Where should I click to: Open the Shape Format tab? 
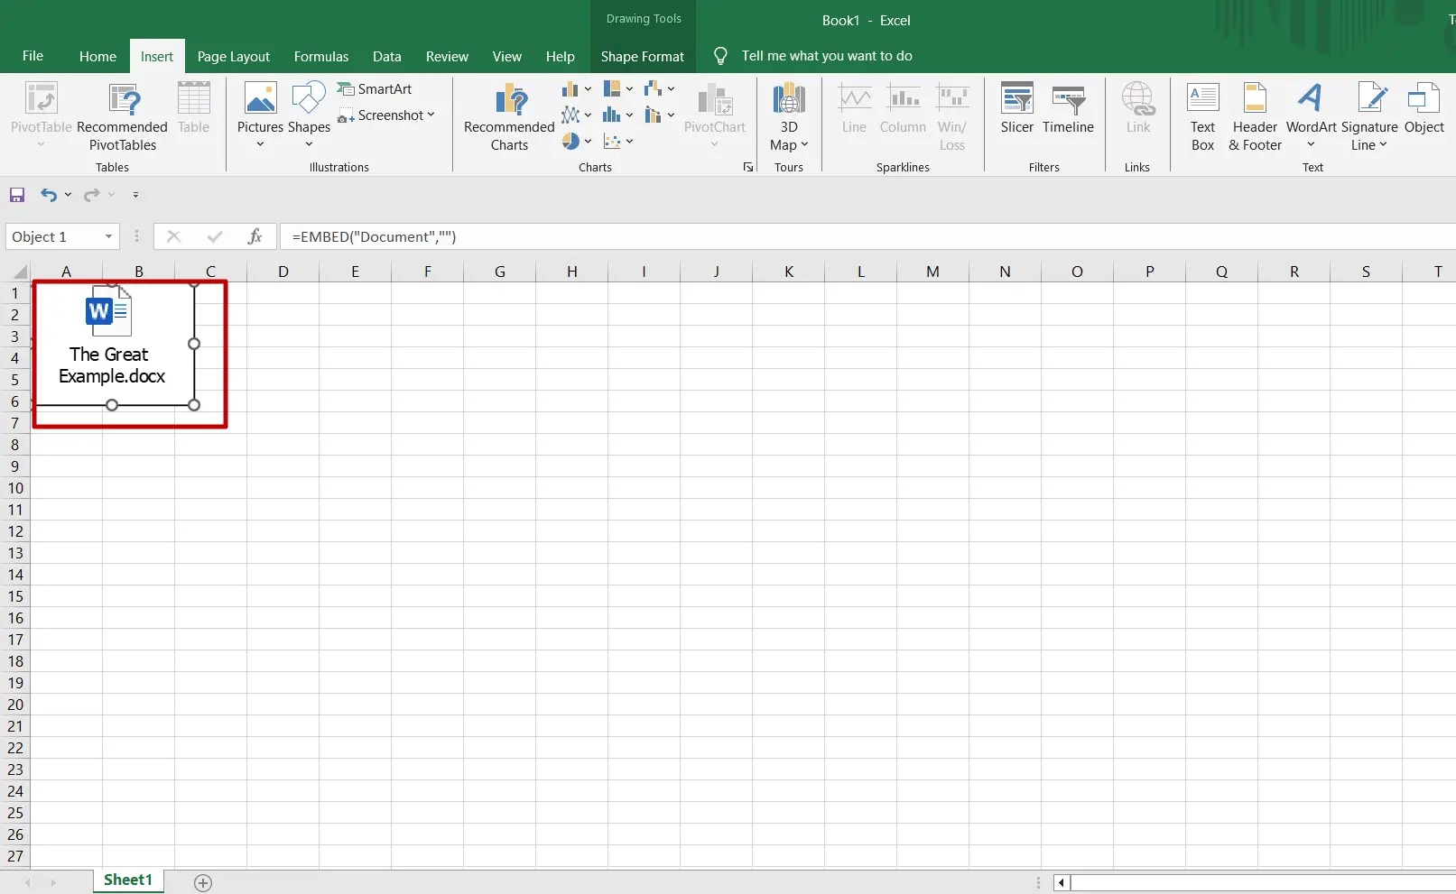(x=642, y=55)
